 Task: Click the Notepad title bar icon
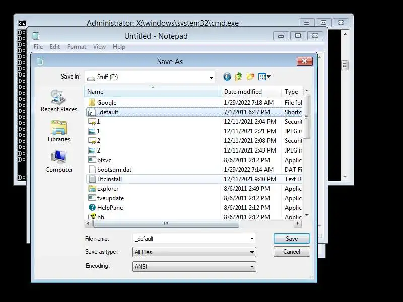[36, 36]
